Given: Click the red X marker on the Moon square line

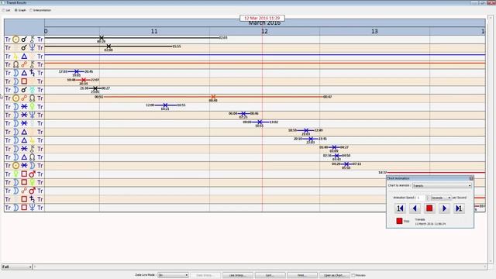Looking at the screenshot, I should (x=84, y=80).
